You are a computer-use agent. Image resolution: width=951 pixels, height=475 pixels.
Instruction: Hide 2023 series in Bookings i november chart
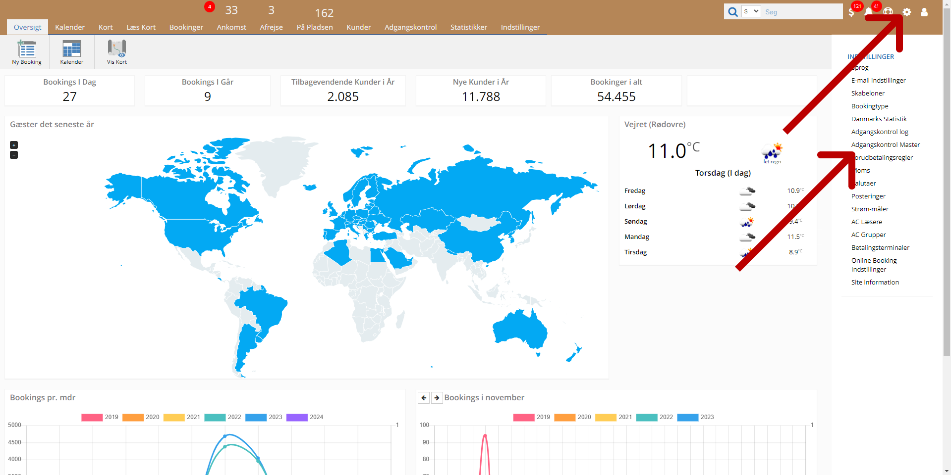pyautogui.click(x=687, y=417)
